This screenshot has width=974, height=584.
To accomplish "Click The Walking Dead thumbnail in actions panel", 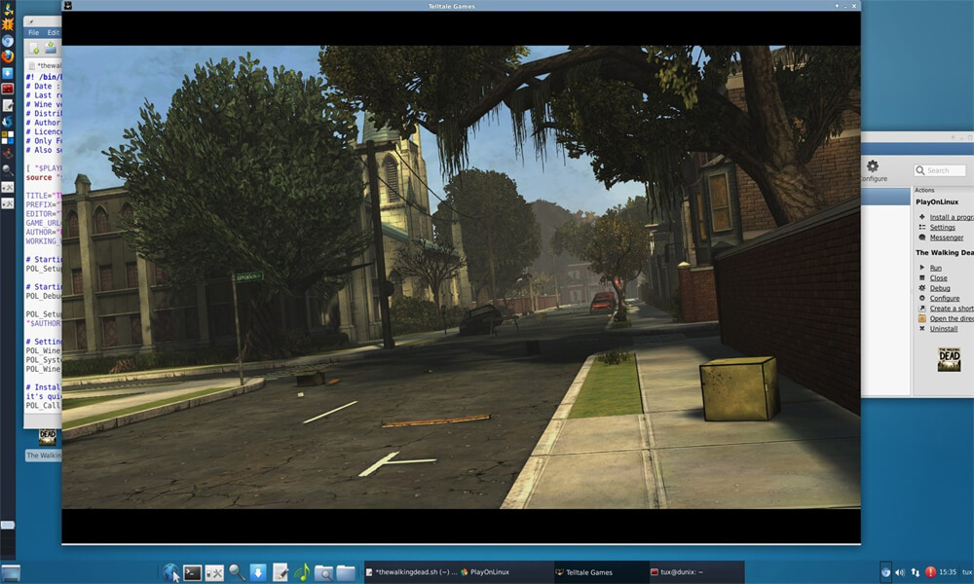I will click(x=949, y=359).
